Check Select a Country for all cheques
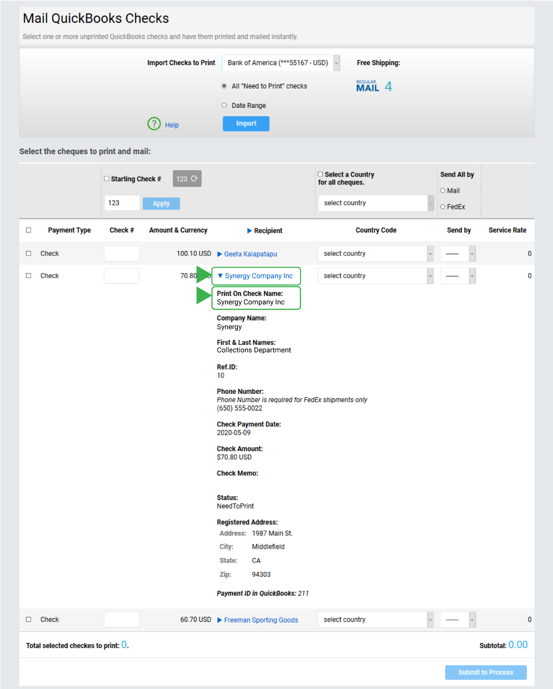The width and height of the screenshot is (553, 689). coord(320,174)
